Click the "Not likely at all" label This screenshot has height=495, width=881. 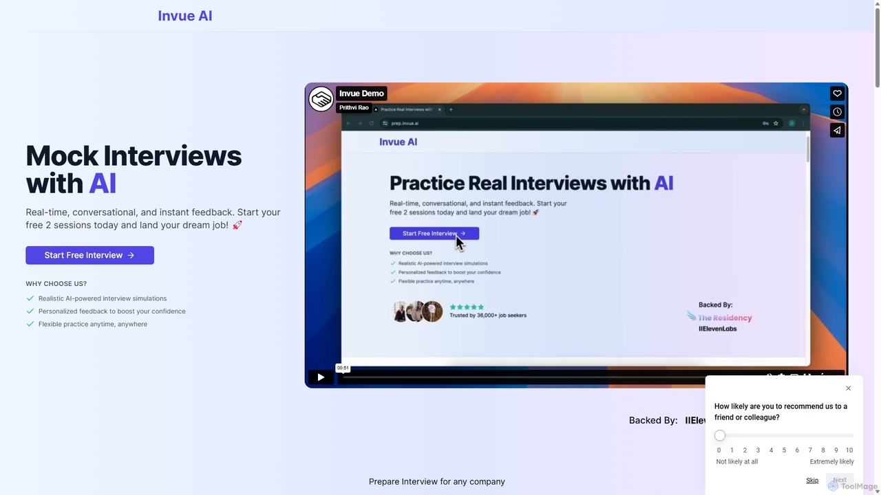click(736, 462)
